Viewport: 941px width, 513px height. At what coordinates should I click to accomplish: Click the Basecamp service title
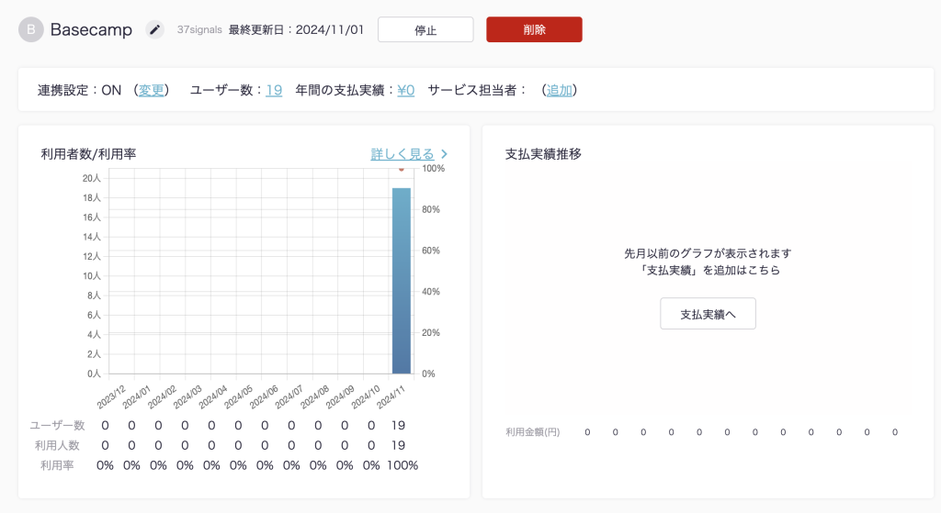pyautogui.click(x=91, y=29)
